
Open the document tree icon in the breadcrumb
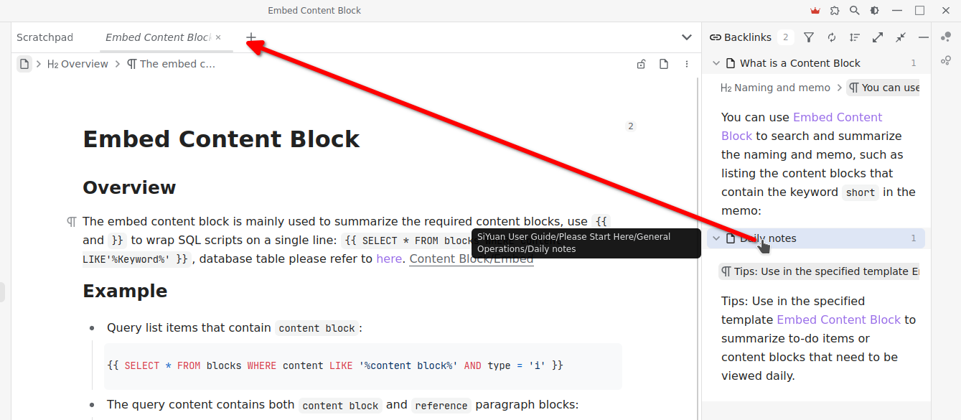(24, 63)
